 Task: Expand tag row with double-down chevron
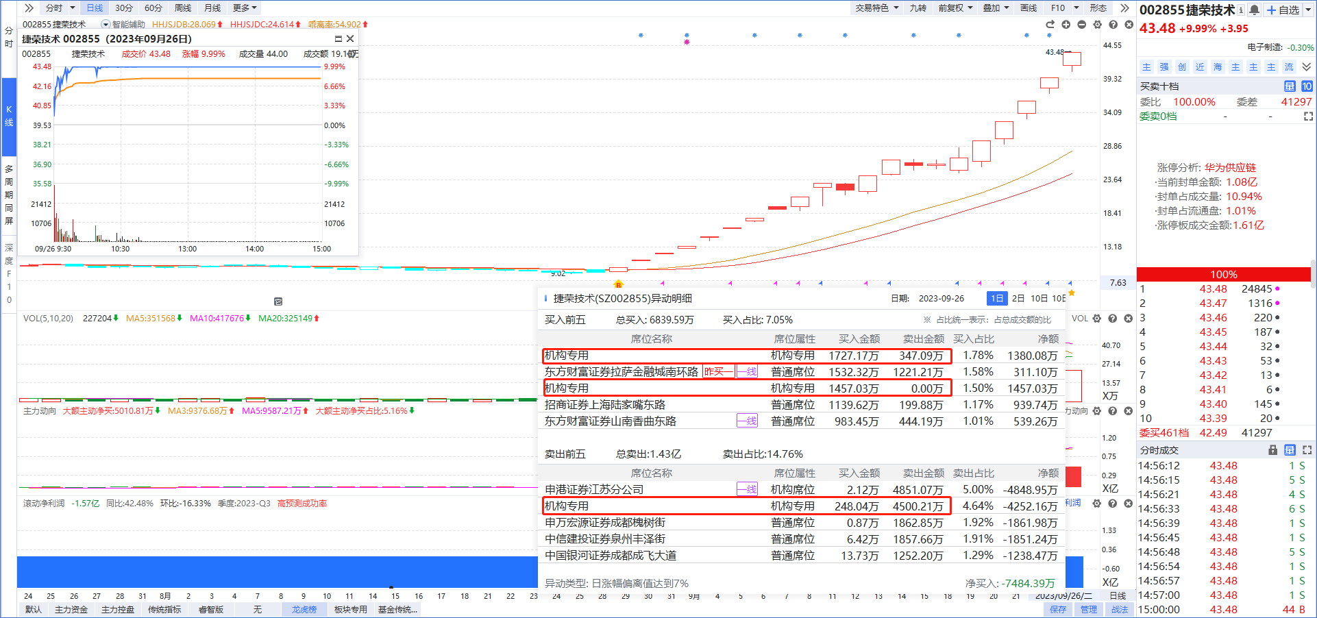pyautogui.click(x=1307, y=67)
